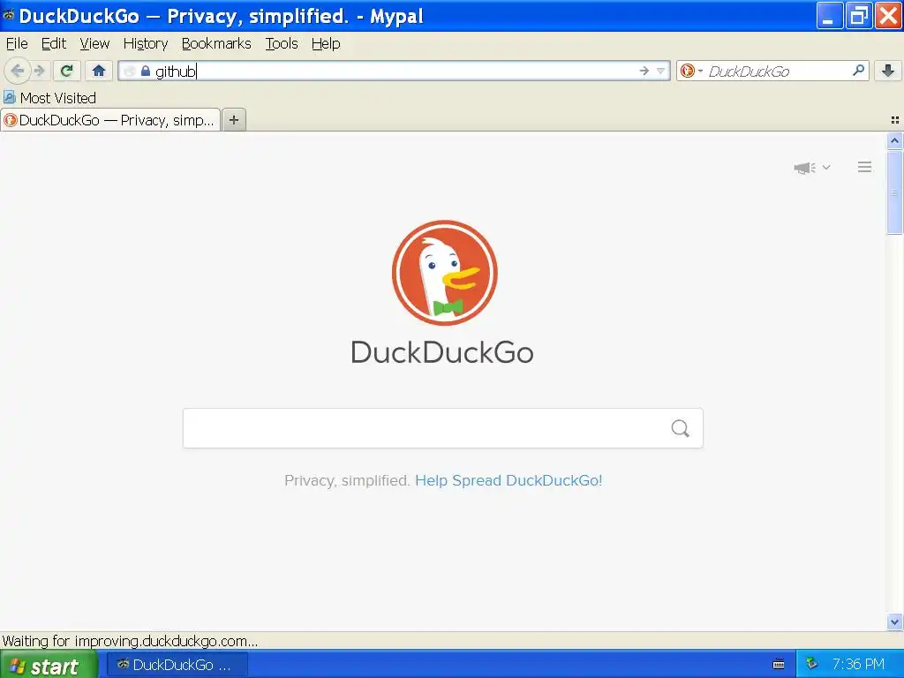Open the View menu

tap(94, 44)
